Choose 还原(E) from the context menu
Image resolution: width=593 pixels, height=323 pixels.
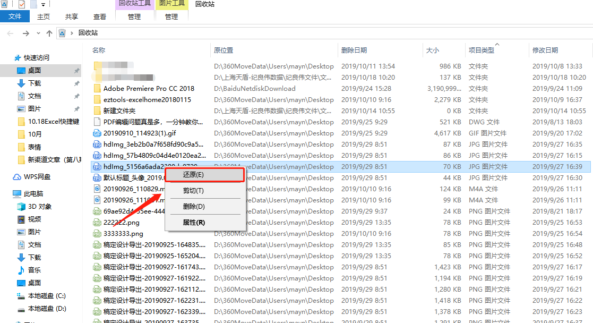tap(204, 175)
